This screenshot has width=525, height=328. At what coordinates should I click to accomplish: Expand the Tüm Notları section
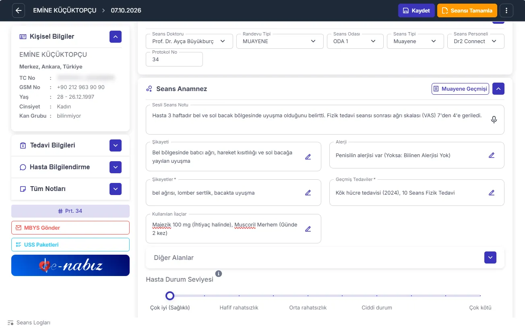(116, 189)
